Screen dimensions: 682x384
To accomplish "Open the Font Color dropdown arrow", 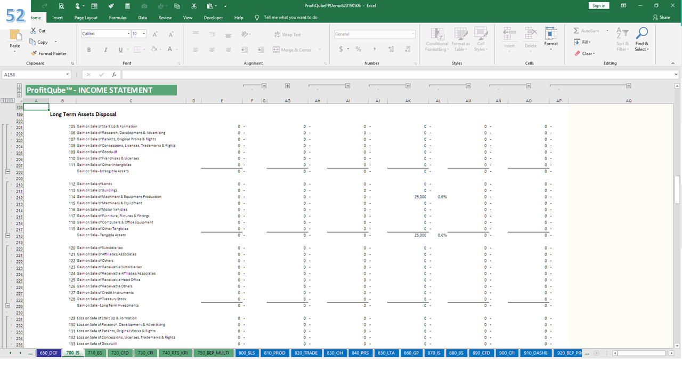I will pyautogui.click(x=177, y=50).
